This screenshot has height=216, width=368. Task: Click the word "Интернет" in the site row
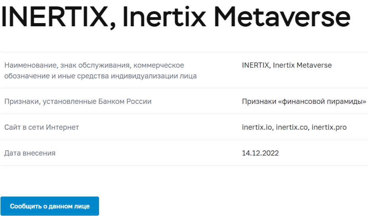click(63, 127)
